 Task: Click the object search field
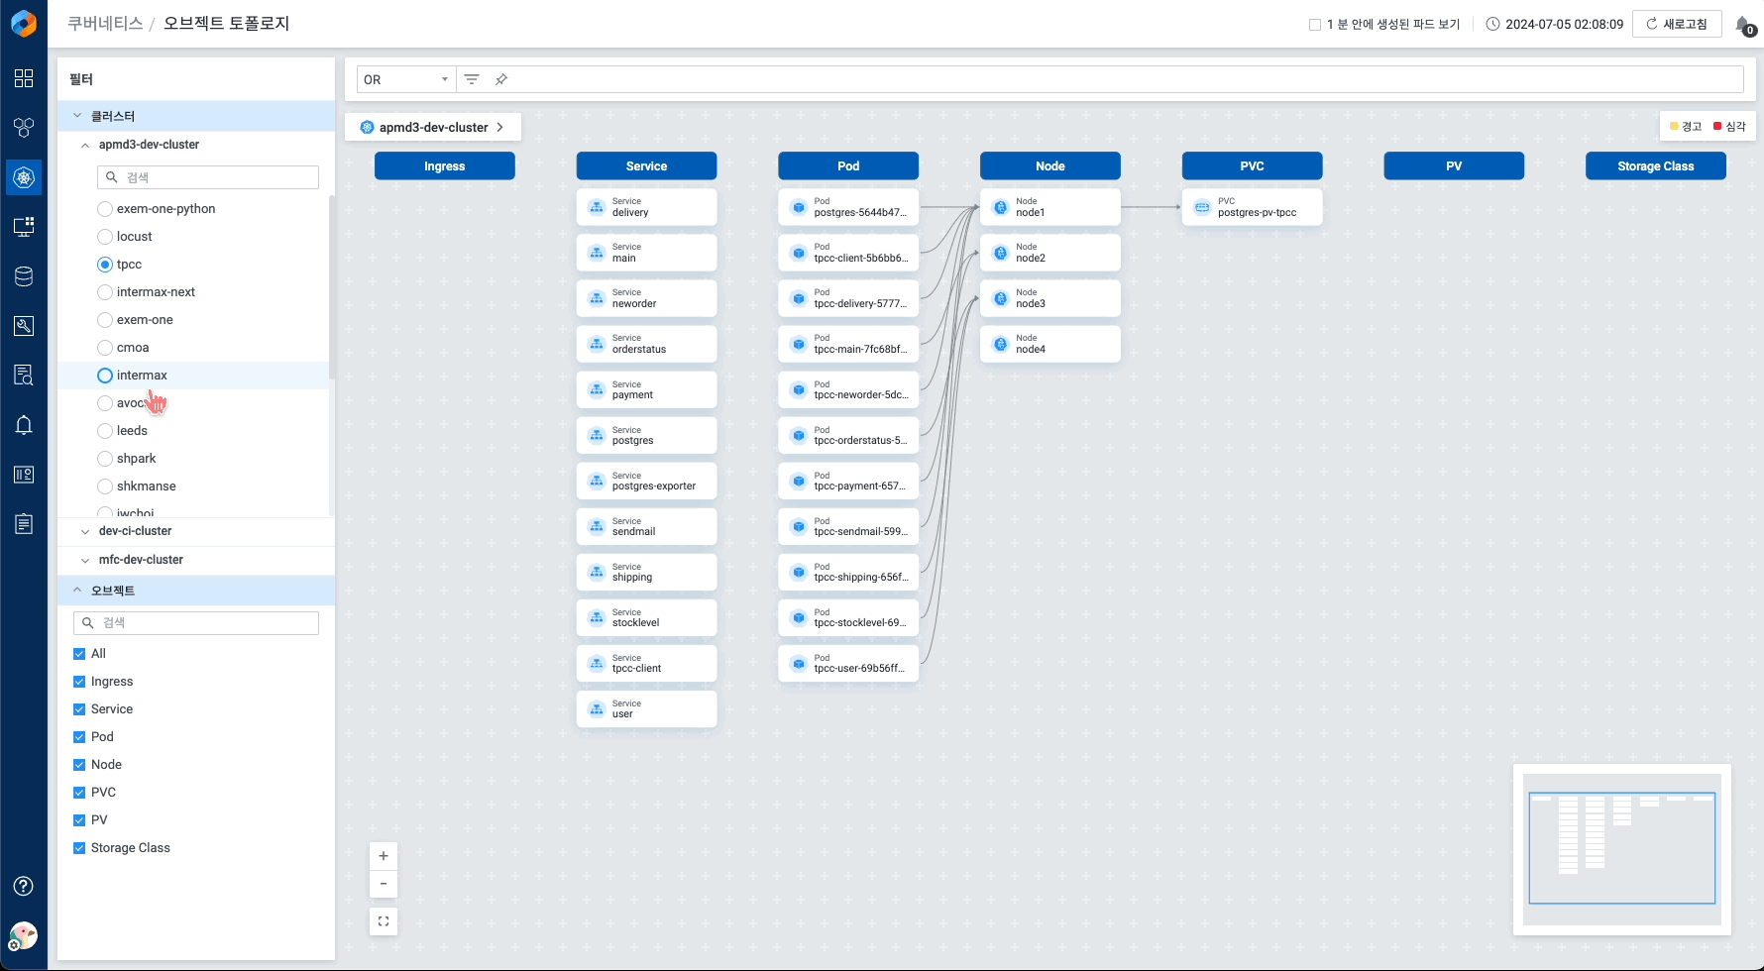point(196,622)
